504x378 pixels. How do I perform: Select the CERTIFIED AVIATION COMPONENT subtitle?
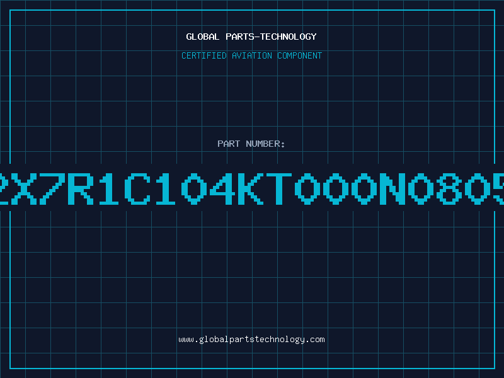pos(251,55)
